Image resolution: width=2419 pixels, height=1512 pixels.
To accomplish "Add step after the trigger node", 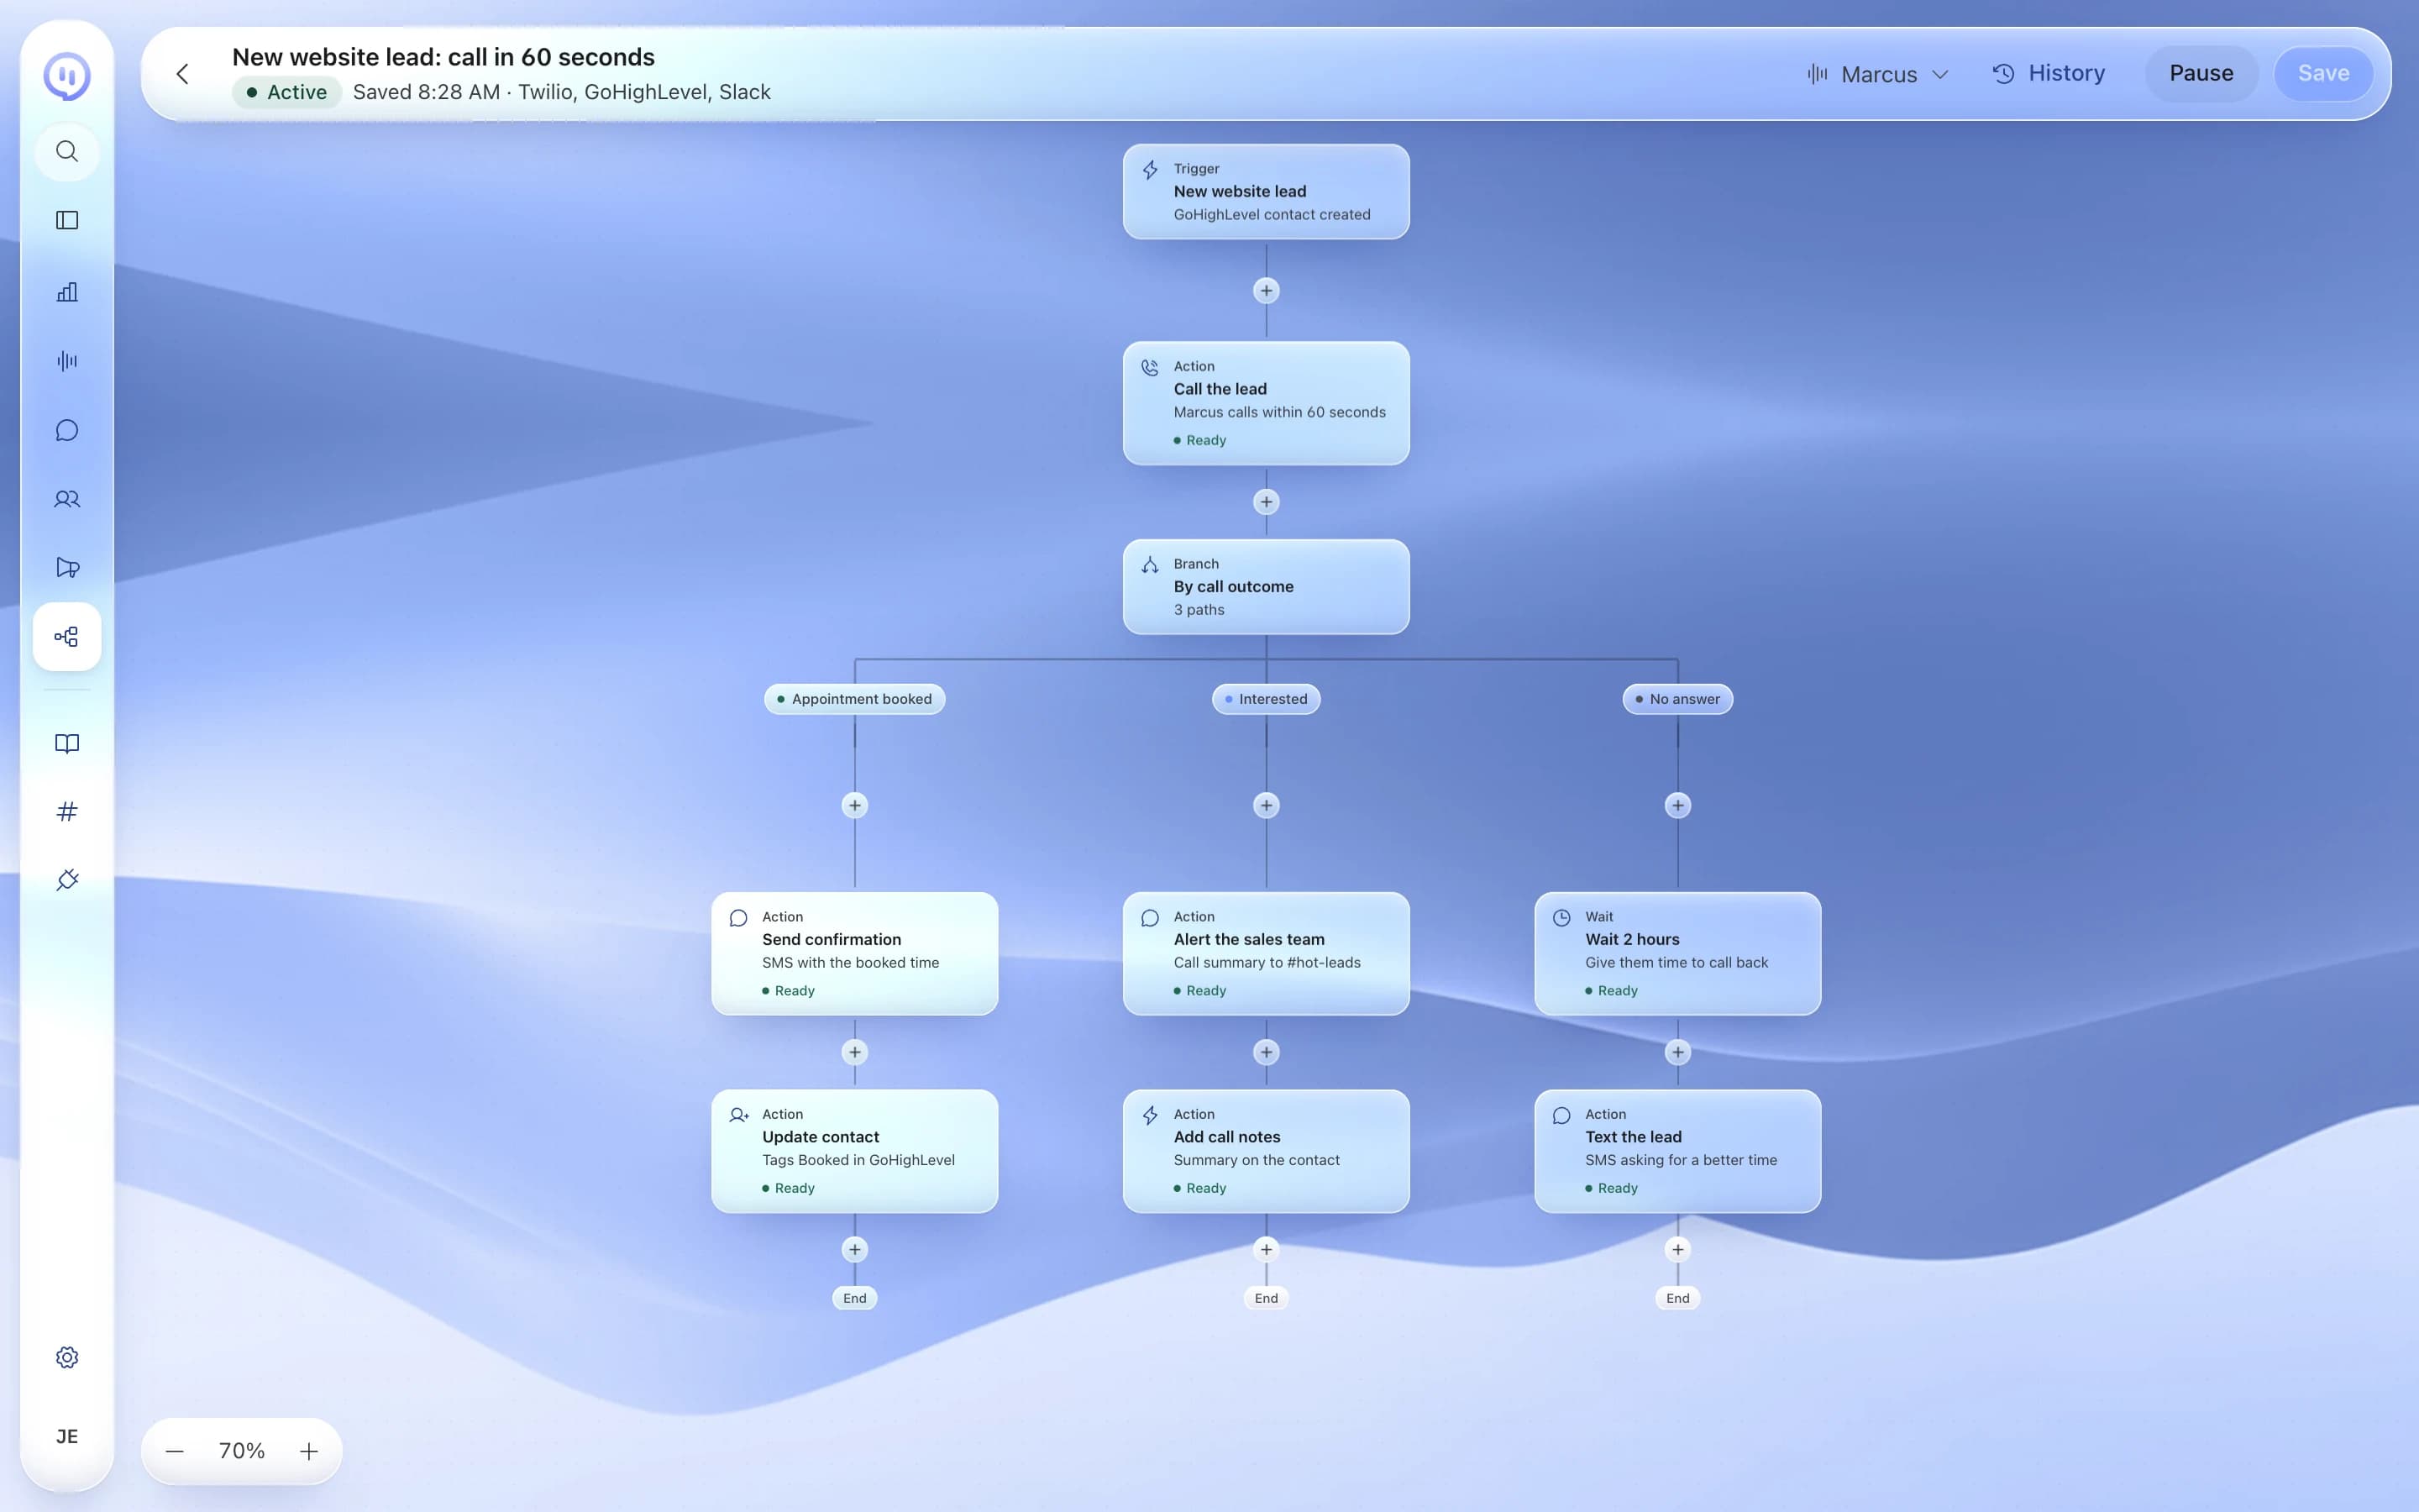I will (x=1266, y=291).
